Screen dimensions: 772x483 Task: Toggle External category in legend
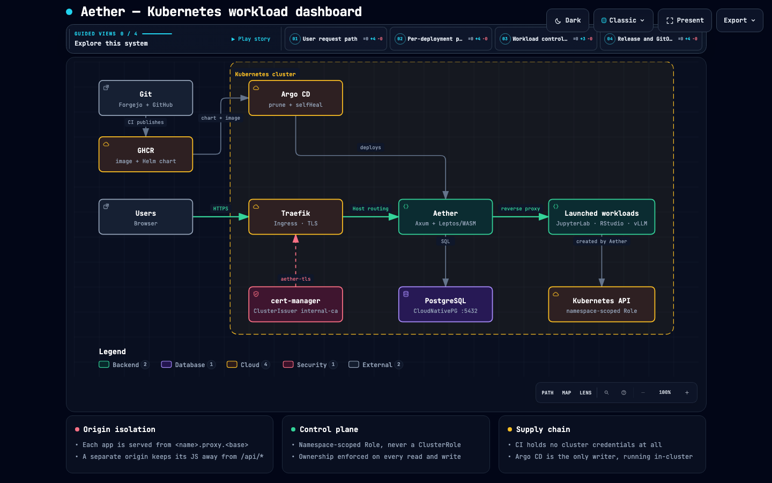[375, 365]
